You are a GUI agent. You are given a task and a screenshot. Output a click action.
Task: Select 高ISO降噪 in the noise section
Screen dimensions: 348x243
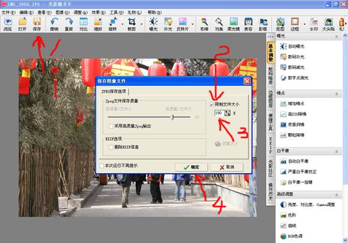pyautogui.click(x=293, y=114)
